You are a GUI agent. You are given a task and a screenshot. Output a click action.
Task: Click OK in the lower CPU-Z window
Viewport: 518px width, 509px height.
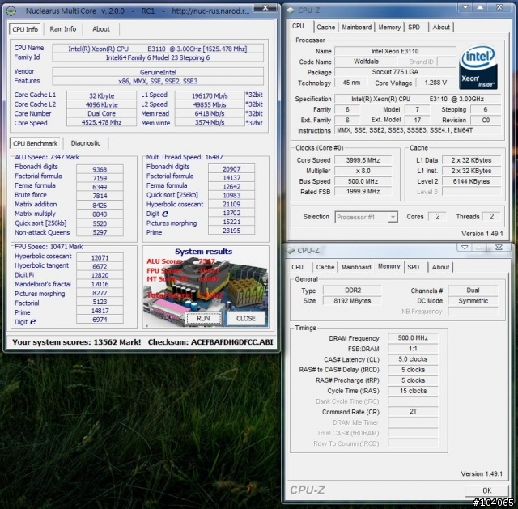pos(487,490)
